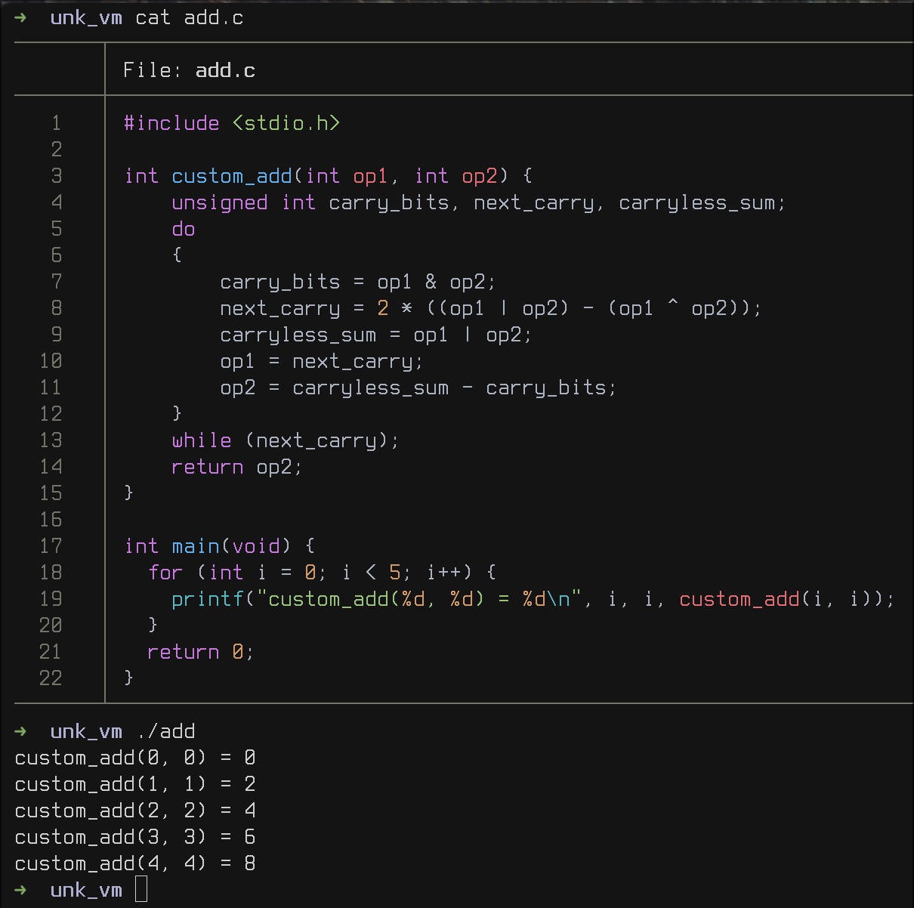Viewport: 914px width, 908px height.
Task: Click the return op2 statement
Action: [x=236, y=467]
